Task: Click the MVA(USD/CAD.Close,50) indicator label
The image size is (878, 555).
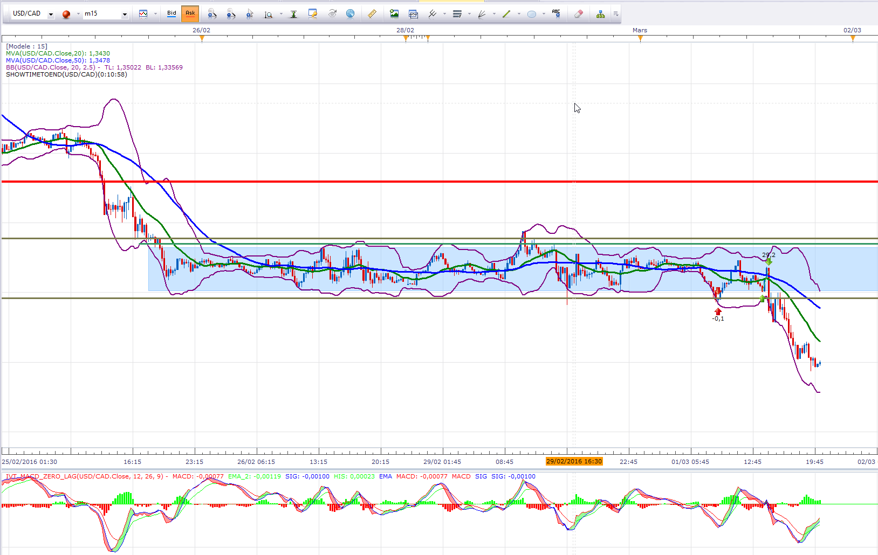Action: point(58,60)
